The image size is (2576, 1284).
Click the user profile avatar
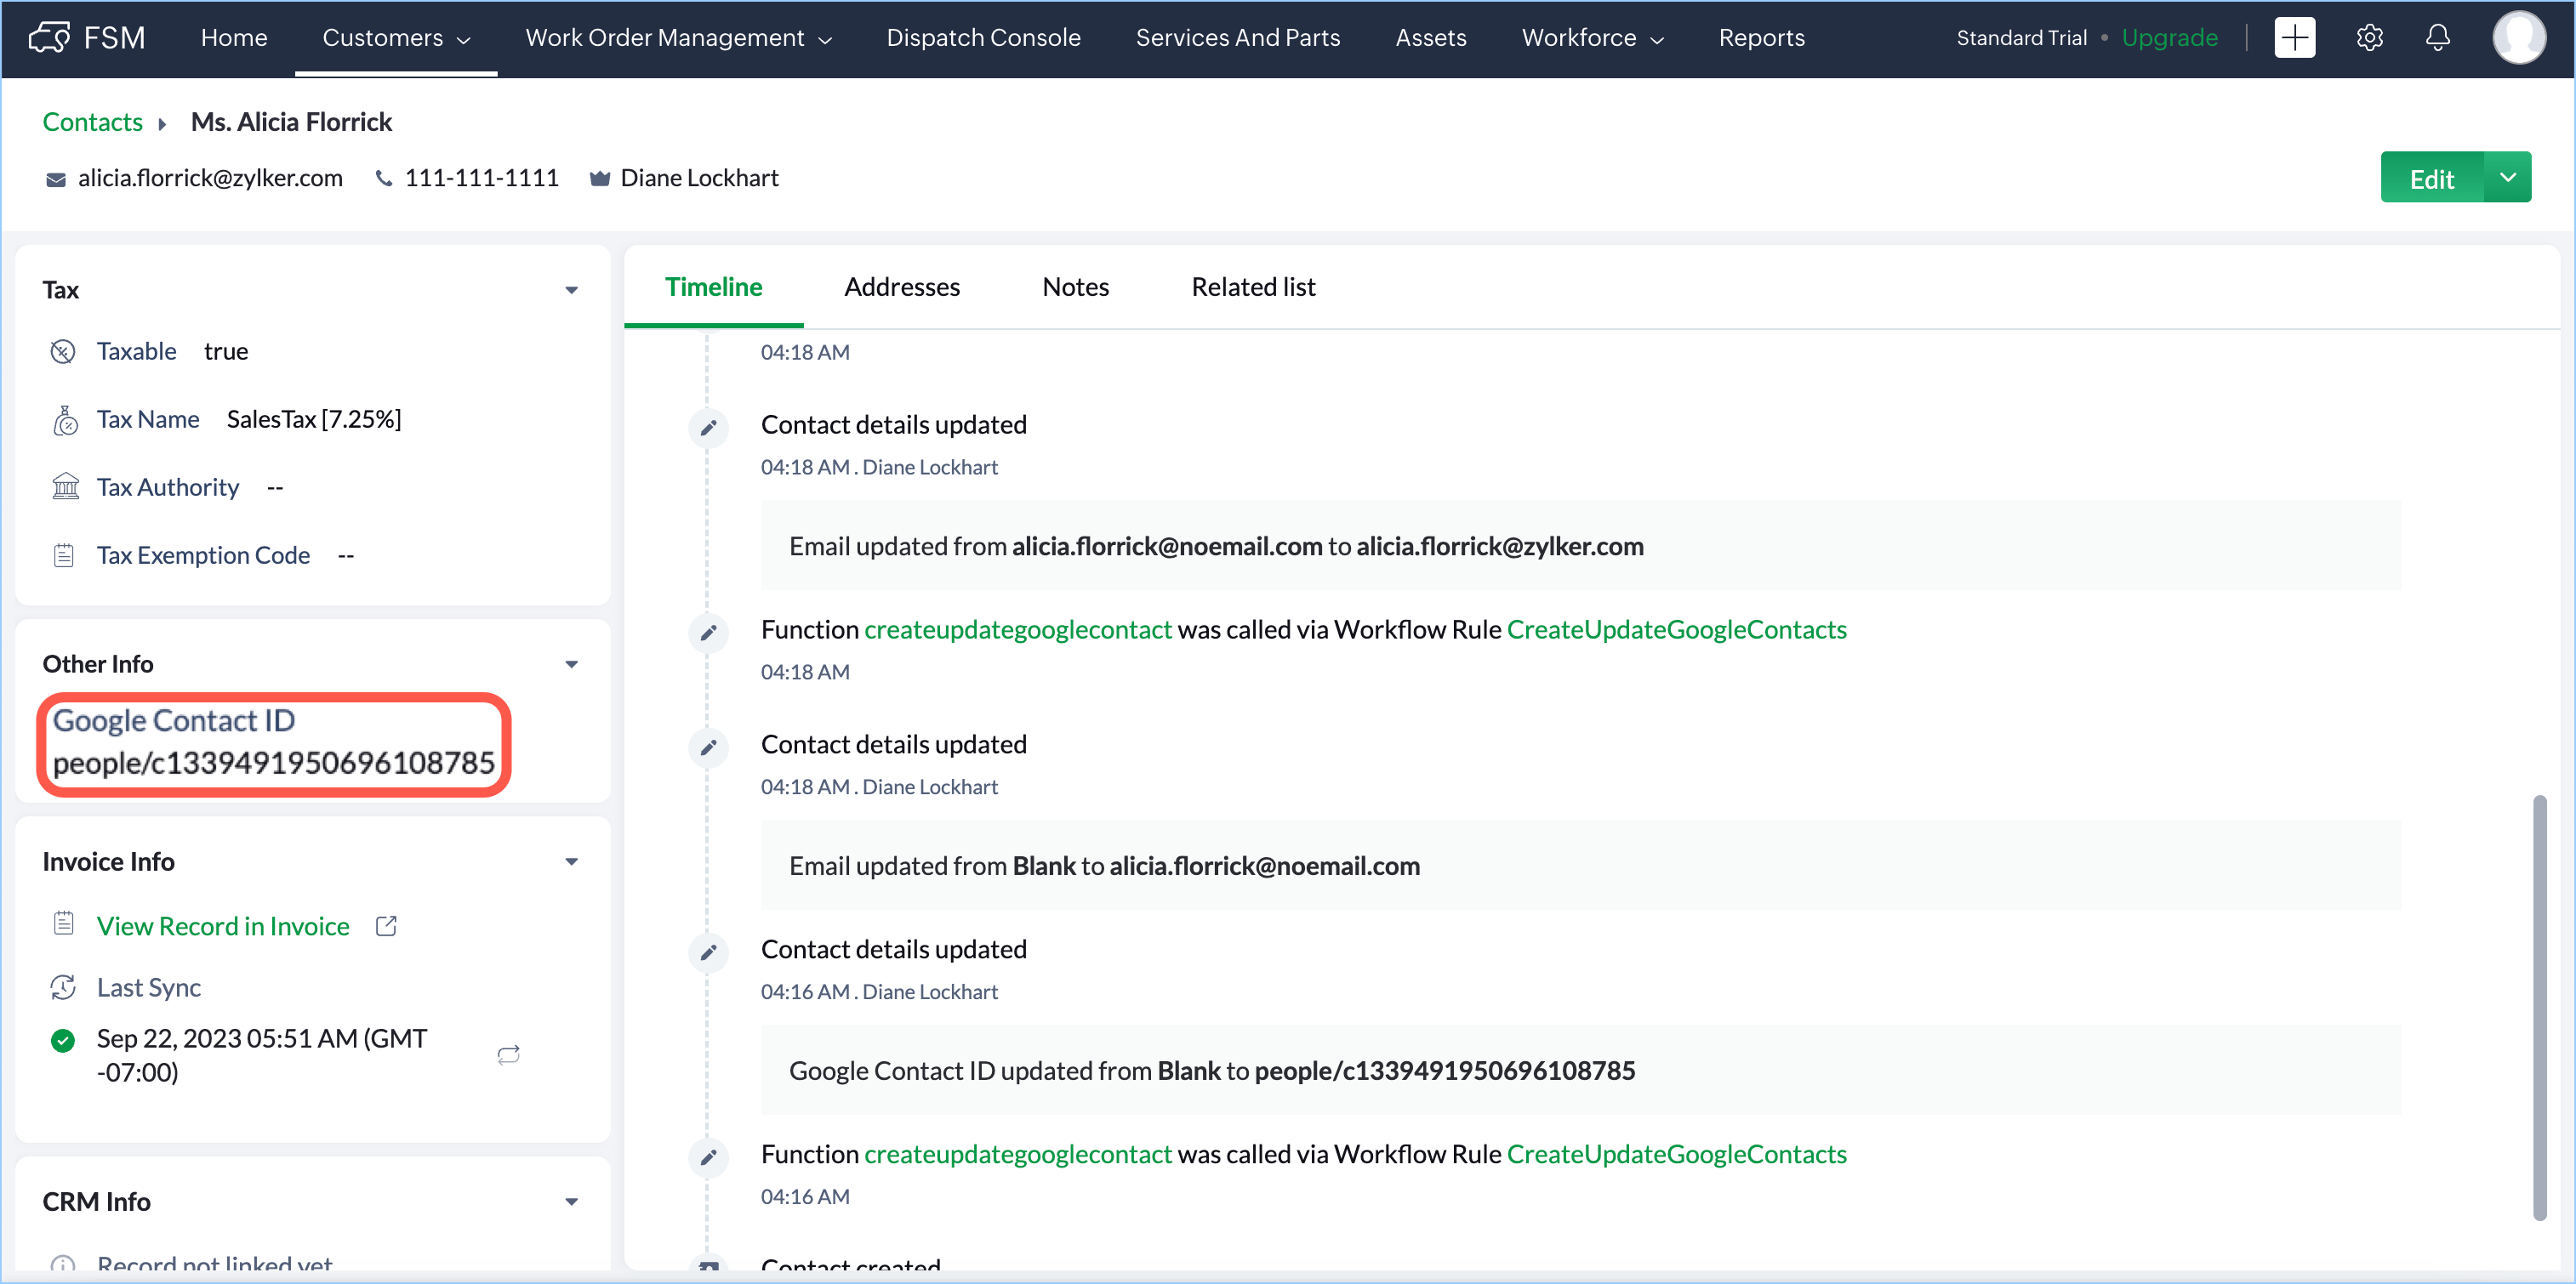click(x=2518, y=38)
